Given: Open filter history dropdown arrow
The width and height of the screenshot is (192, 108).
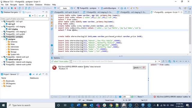Looking at the screenshot, I should 159,61.
